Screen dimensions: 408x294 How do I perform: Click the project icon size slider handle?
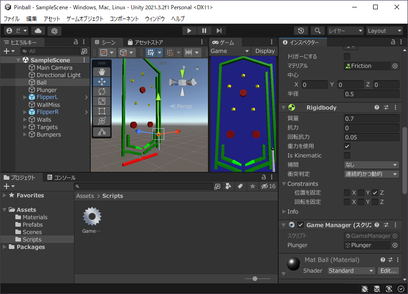tap(255, 278)
